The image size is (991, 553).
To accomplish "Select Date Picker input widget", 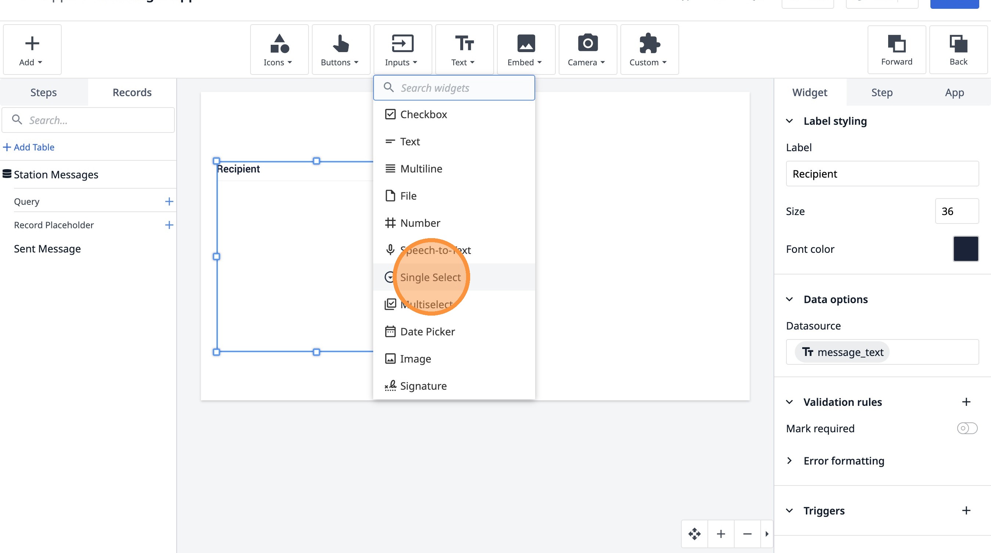I will click(x=427, y=331).
